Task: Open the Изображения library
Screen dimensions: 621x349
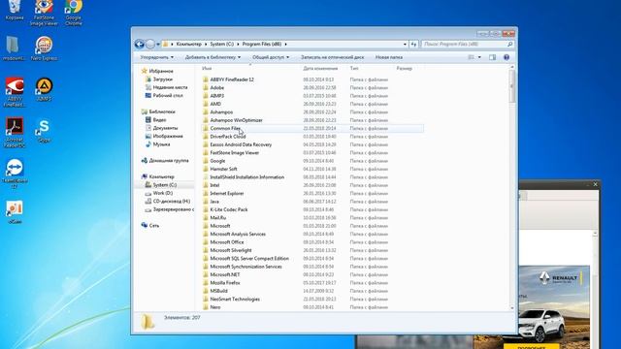Action: [x=168, y=136]
